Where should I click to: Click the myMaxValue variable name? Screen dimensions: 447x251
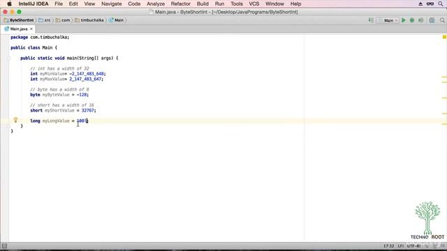pos(52,79)
